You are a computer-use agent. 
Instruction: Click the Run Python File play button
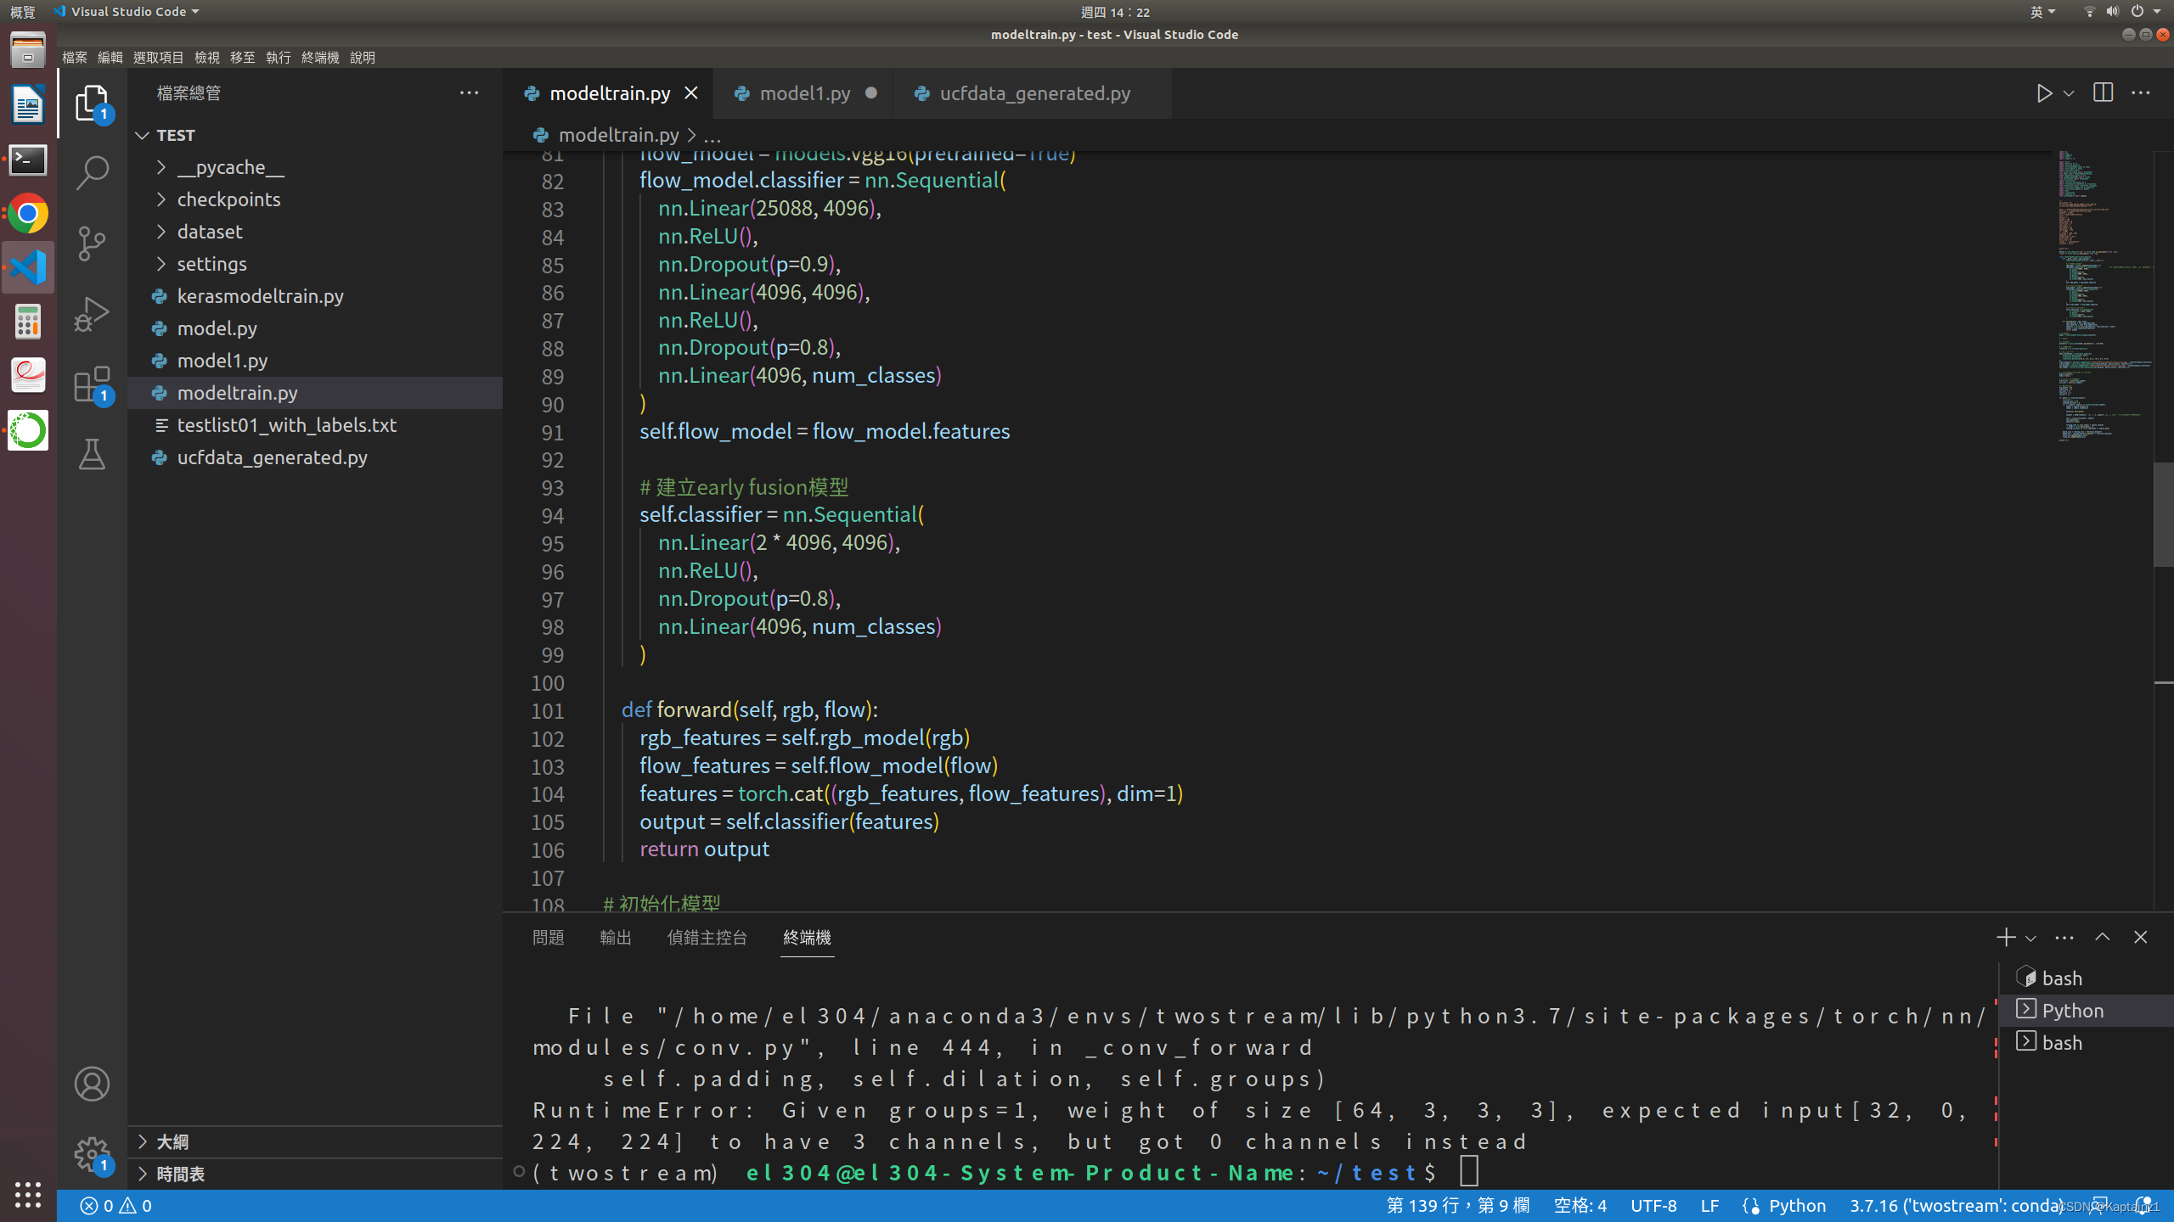click(x=2044, y=93)
